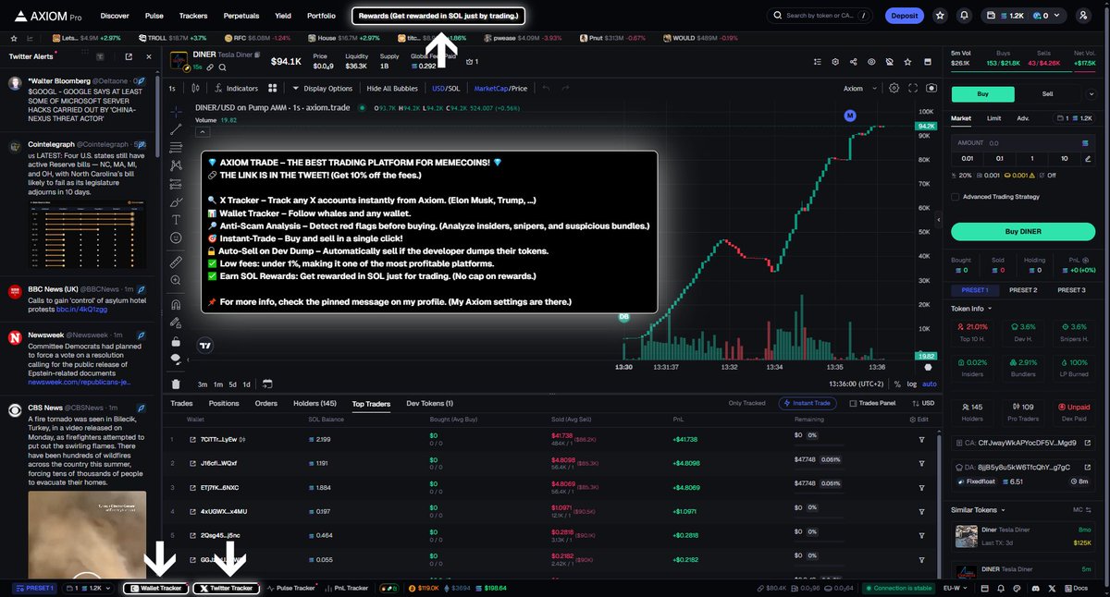Open user profile icon in top bar
Screen dimensions: 1110x597
point(1083,16)
